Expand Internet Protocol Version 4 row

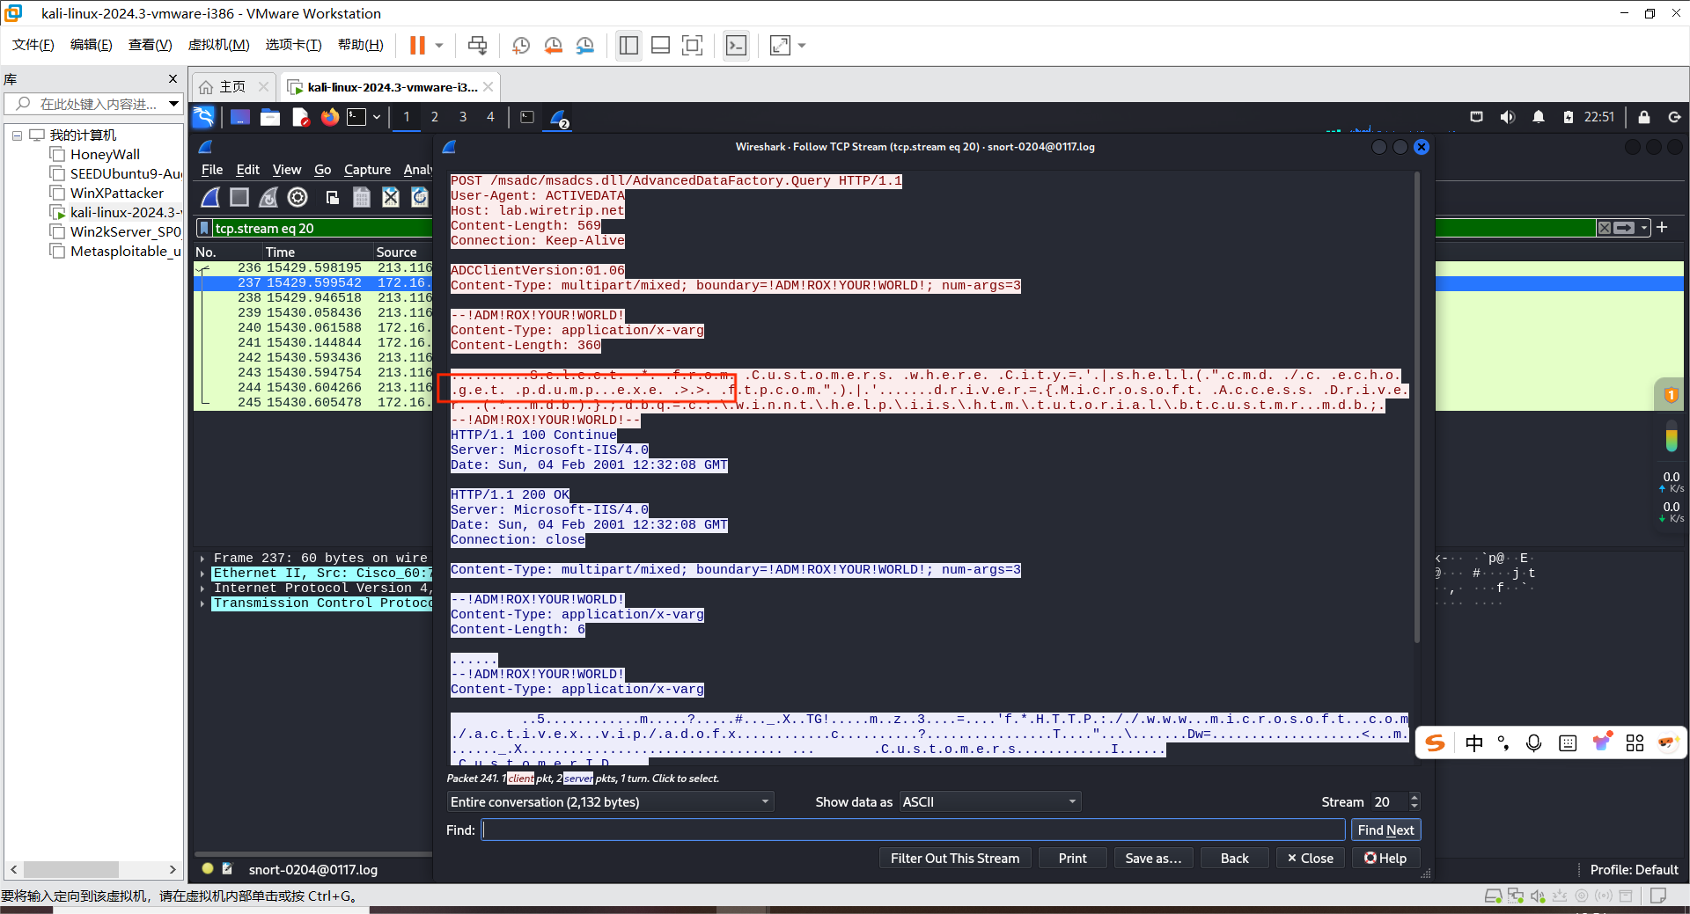(202, 589)
